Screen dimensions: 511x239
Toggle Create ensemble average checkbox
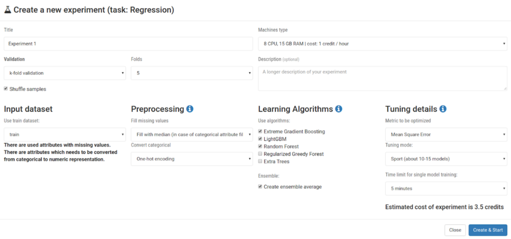(x=260, y=186)
